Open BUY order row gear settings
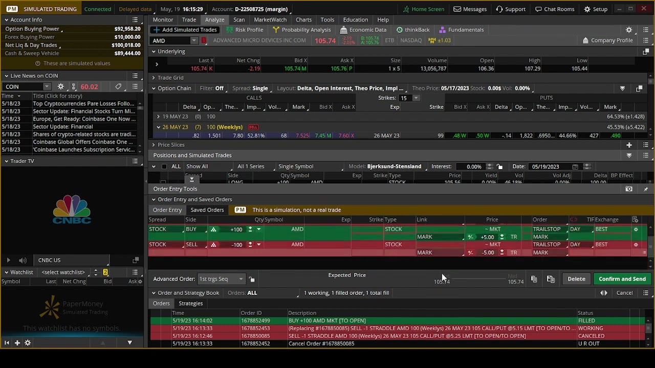This screenshot has width=655, height=368. pyautogui.click(x=636, y=229)
